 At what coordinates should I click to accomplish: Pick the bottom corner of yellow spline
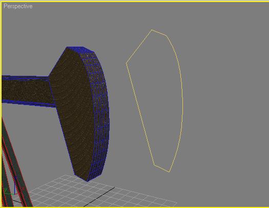(x=170, y=172)
